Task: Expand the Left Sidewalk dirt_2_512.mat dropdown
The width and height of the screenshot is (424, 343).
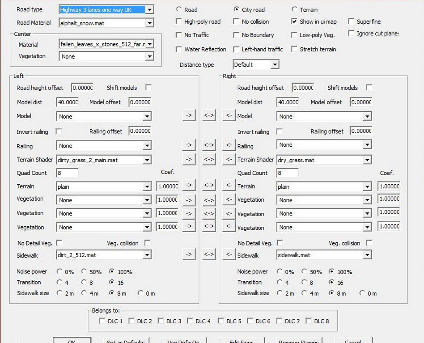Action: (x=147, y=254)
